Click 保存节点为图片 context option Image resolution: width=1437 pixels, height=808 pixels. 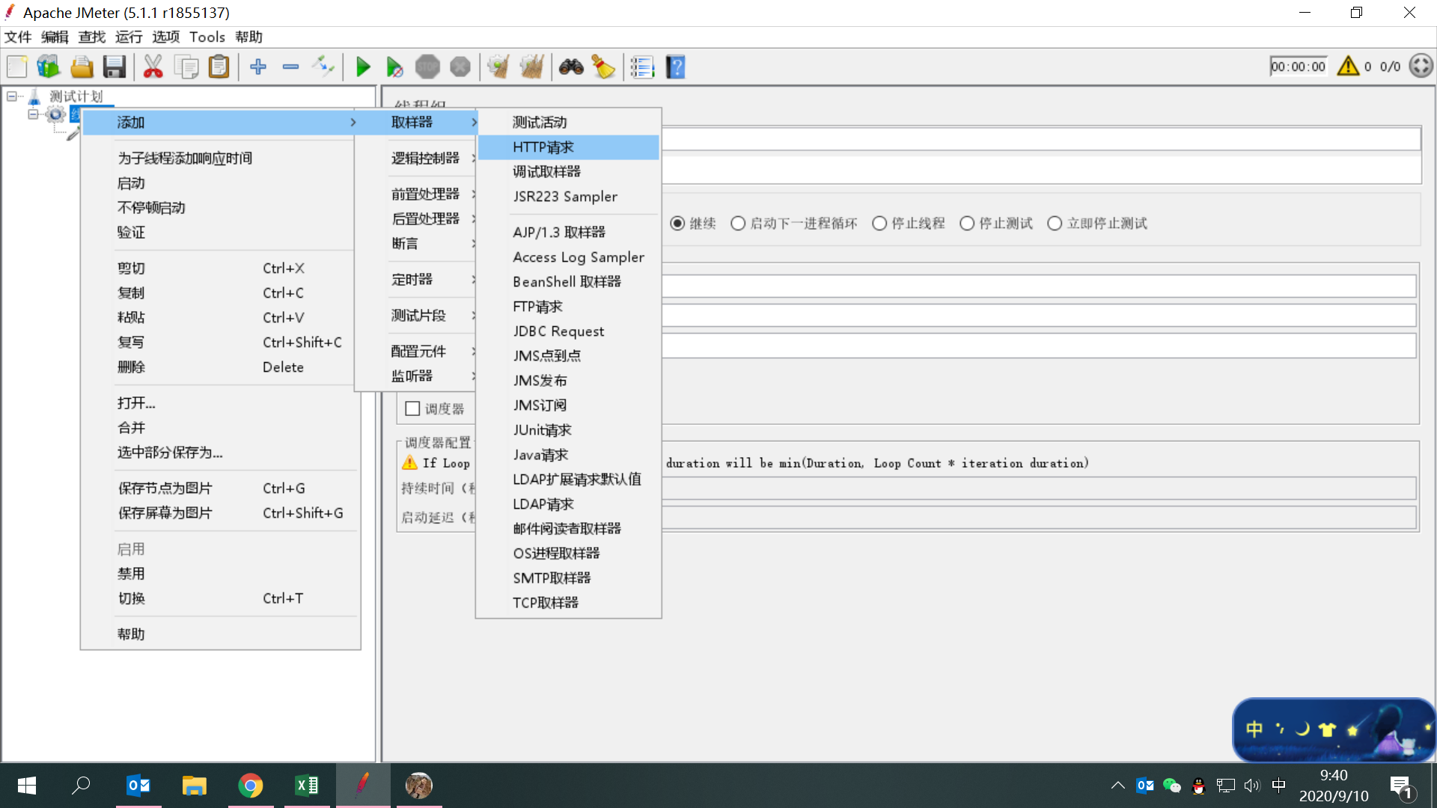[165, 489]
